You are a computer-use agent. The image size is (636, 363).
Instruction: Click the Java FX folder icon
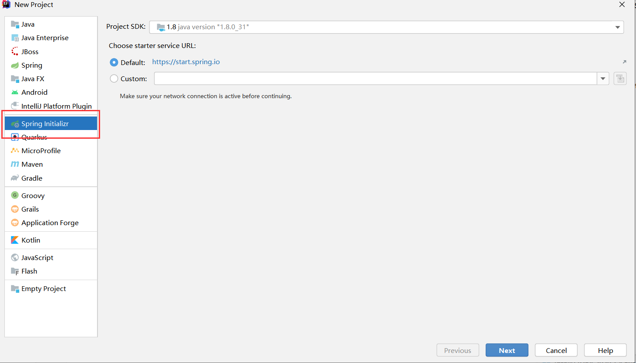15,79
